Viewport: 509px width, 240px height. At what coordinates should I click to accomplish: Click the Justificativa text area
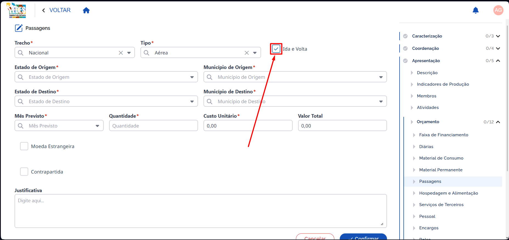click(x=201, y=211)
